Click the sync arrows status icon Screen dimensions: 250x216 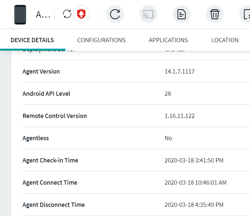coord(67,14)
